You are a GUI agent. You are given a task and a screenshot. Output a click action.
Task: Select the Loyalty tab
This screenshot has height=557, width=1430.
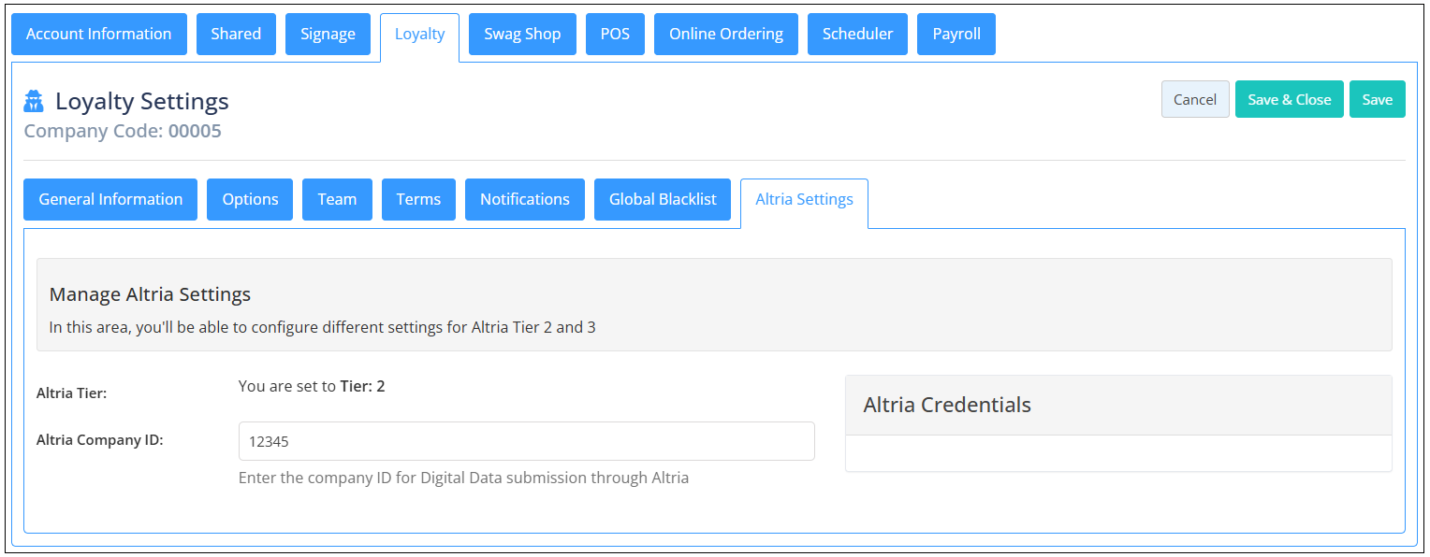pos(419,35)
